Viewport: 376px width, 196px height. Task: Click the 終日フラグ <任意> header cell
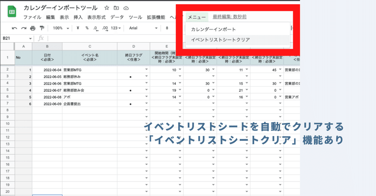click(133, 57)
